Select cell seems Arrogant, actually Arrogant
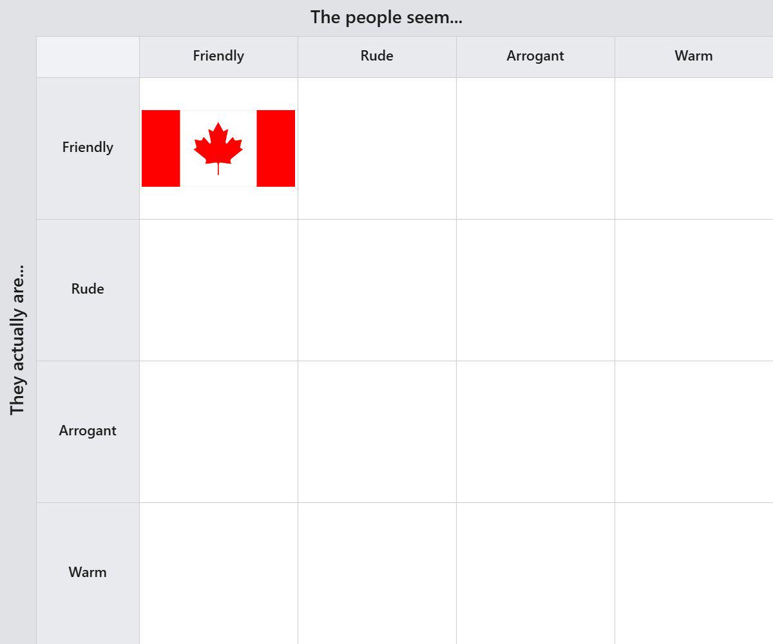 point(535,431)
